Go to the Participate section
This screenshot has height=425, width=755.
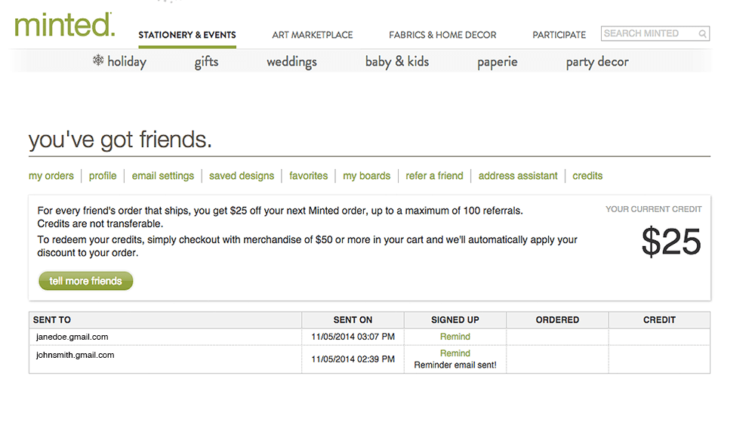pos(559,35)
